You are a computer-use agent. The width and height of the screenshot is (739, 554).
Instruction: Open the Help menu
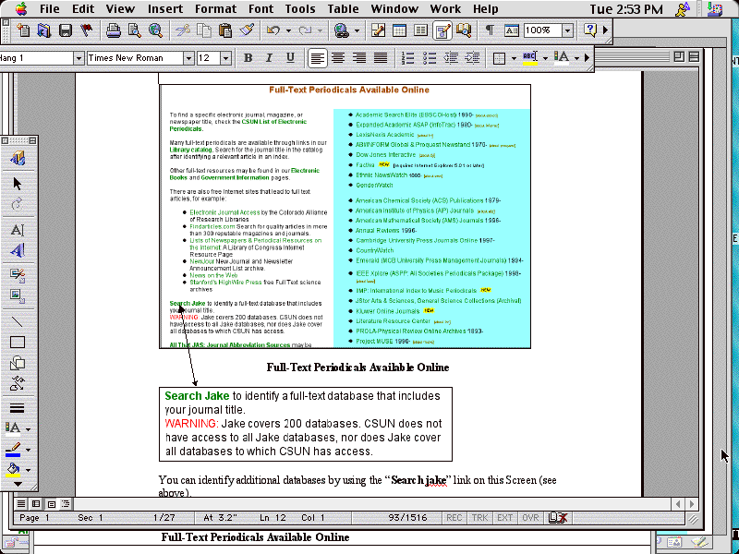(x=486, y=9)
